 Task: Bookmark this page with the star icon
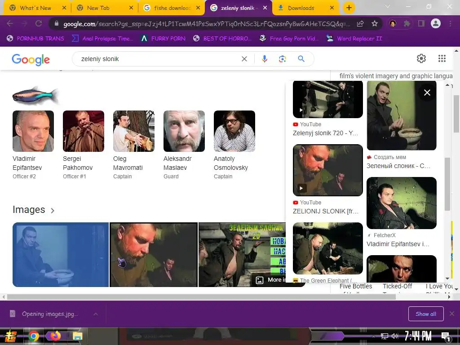pos(374,24)
